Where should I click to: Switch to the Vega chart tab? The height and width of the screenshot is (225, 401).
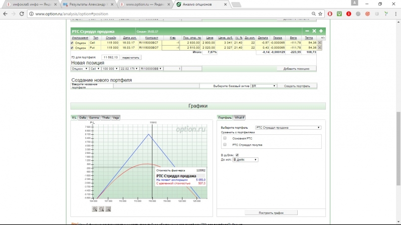point(116,118)
